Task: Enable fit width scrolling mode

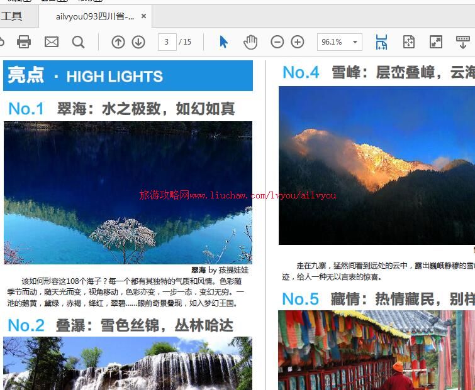Action: (381, 42)
